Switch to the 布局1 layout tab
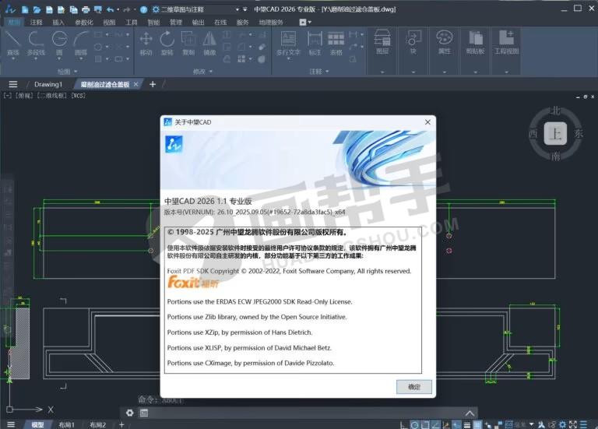This screenshot has width=598, height=429. coord(67,424)
